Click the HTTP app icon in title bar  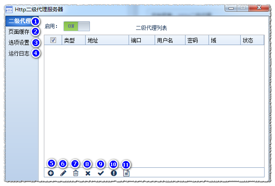(x=9, y=8)
